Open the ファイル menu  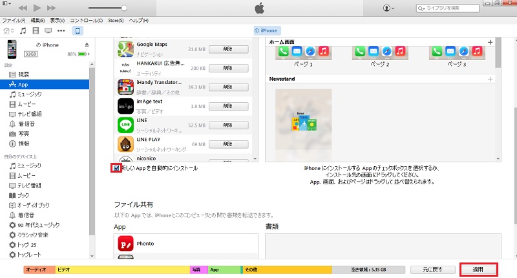pos(14,21)
